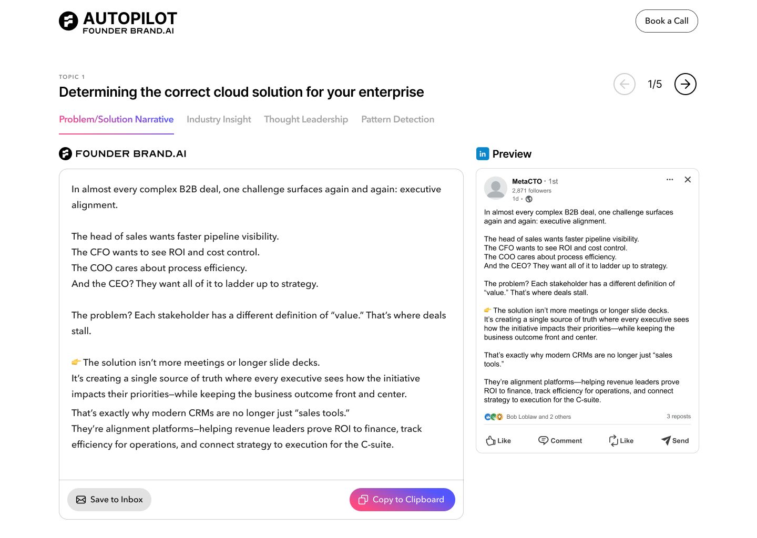Click the 3 reposts link
Image resolution: width=757 pixels, height=538 pixels.
click(x=678, y=417)
